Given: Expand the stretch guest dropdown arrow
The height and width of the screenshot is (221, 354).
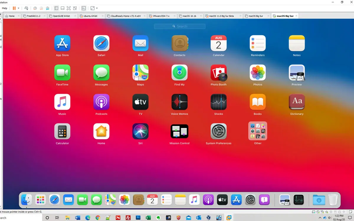Looking at the screenshot, I should [97, 8].
